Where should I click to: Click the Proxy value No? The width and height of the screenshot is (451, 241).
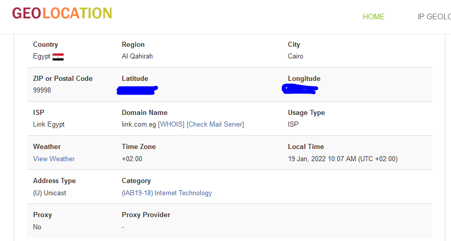click(x=37, y=227)
